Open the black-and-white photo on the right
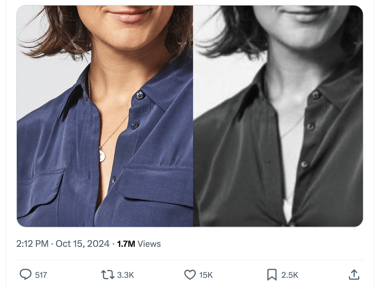 [278, 116]
